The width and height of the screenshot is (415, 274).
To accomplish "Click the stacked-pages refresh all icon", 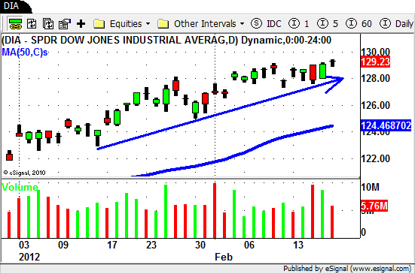I will point(48,24).
